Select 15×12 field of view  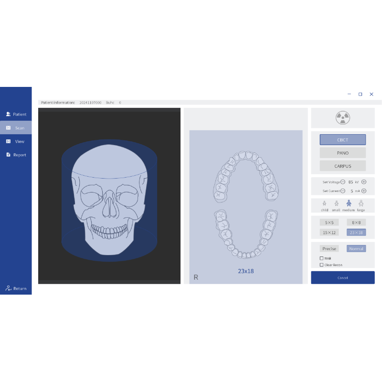coord(329,233)
